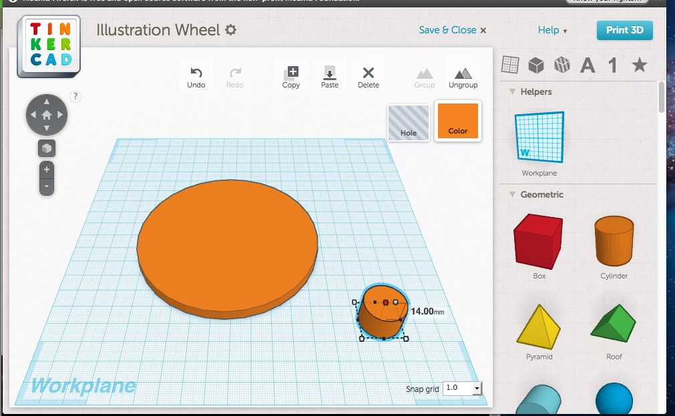This screenshot has width=675, height=416.
Task: Rotate view up with top arrow
Action: [x=47, y=101]
